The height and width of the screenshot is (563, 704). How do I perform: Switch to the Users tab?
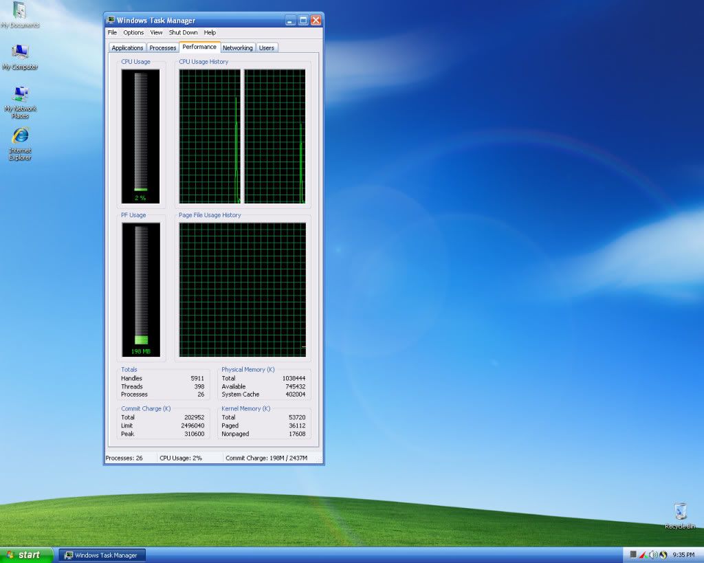click(266, 47)
